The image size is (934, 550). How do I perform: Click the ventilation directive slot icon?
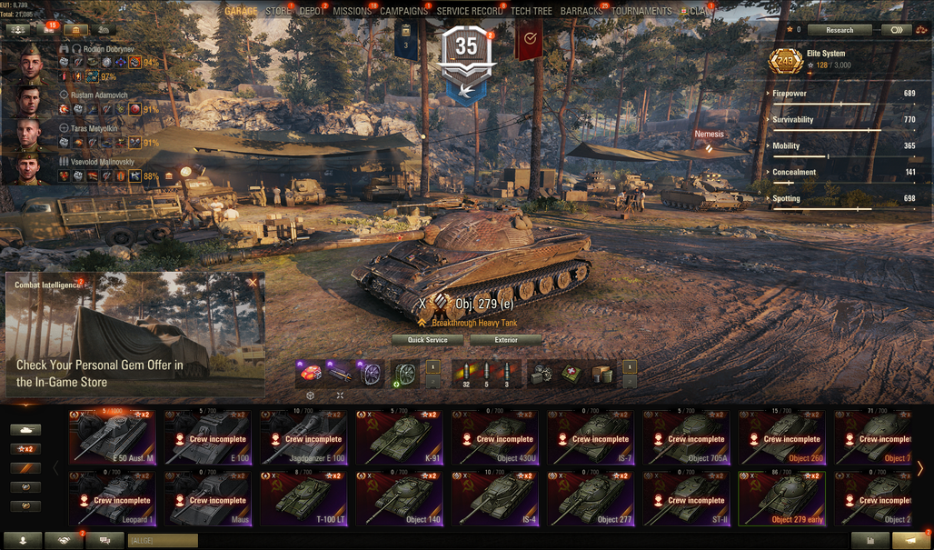(405, 375)
